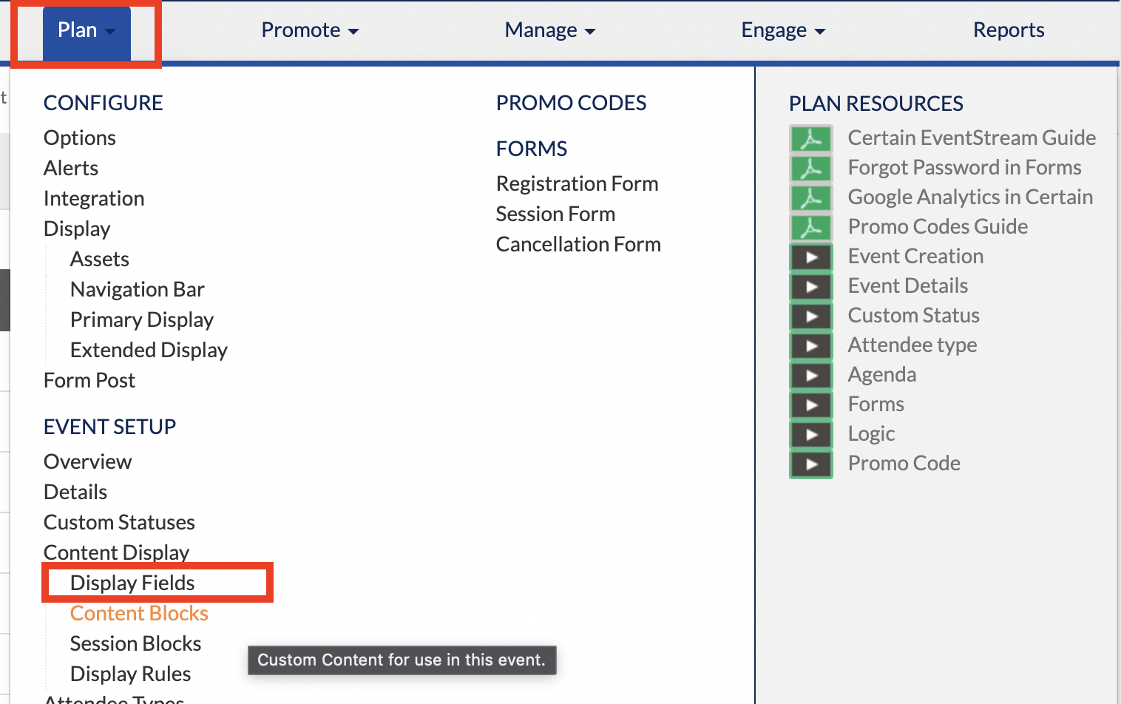Select Navigation Bar under Display

137,289
